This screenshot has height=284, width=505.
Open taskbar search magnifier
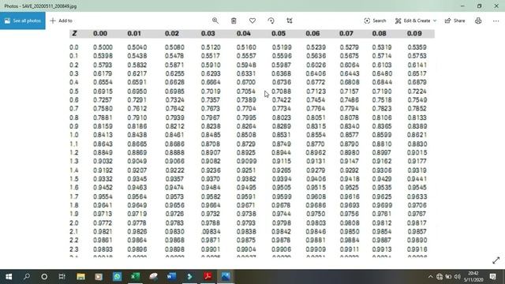point(27,277)
